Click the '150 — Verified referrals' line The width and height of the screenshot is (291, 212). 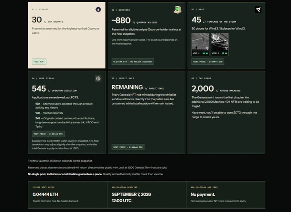49,113
